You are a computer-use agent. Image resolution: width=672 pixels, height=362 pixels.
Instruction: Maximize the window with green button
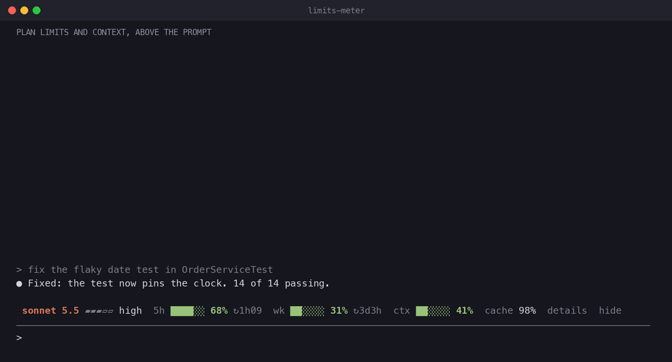(37, 10)
